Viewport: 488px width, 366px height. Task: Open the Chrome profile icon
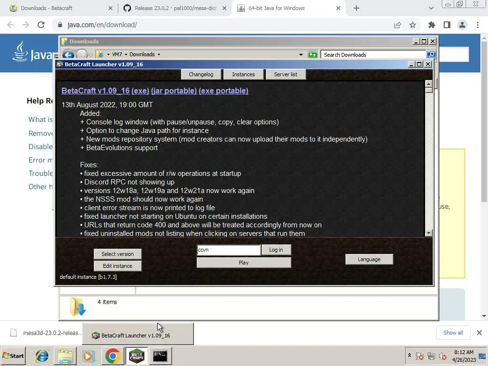click(462, 25)
